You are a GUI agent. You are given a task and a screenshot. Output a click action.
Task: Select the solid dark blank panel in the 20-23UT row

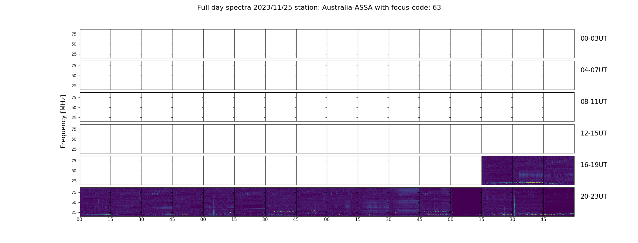[x=466, y=202]
